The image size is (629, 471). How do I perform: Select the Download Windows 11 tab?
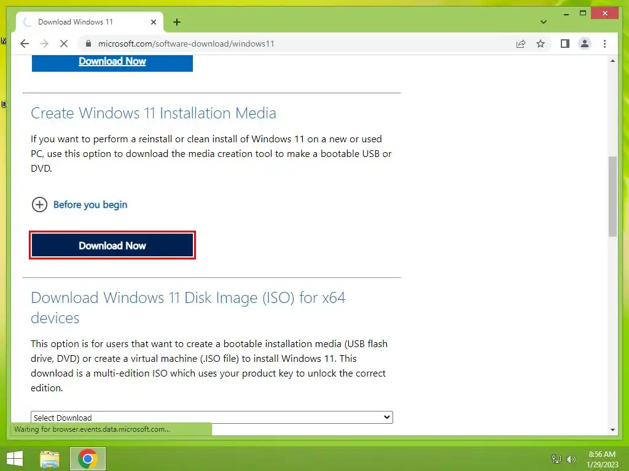coord(90,22)
